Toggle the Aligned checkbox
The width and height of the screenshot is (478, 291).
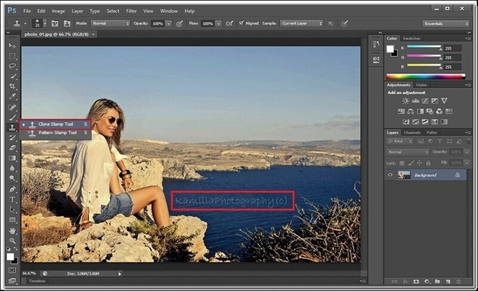tap(241, 23)
